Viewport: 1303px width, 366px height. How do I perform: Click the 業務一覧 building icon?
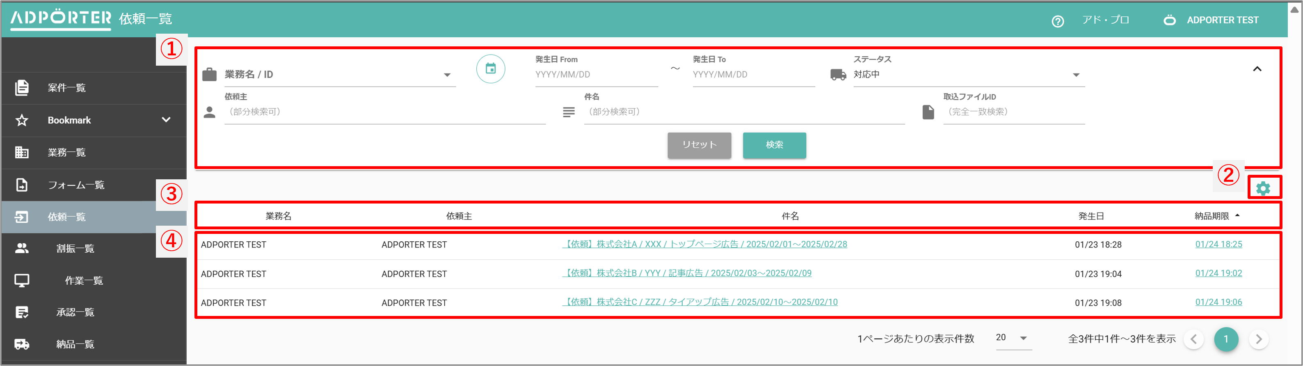(22, 152)
